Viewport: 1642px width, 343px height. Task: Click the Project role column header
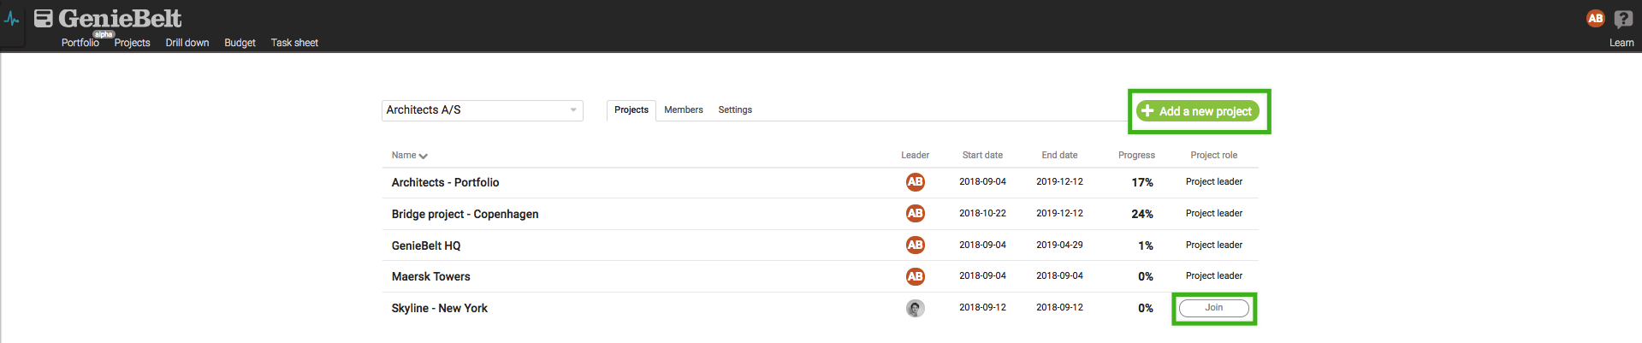coord(1213,156)
